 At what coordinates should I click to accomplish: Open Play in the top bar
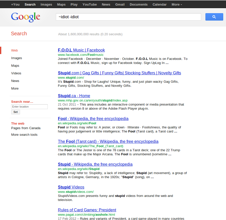74,5
